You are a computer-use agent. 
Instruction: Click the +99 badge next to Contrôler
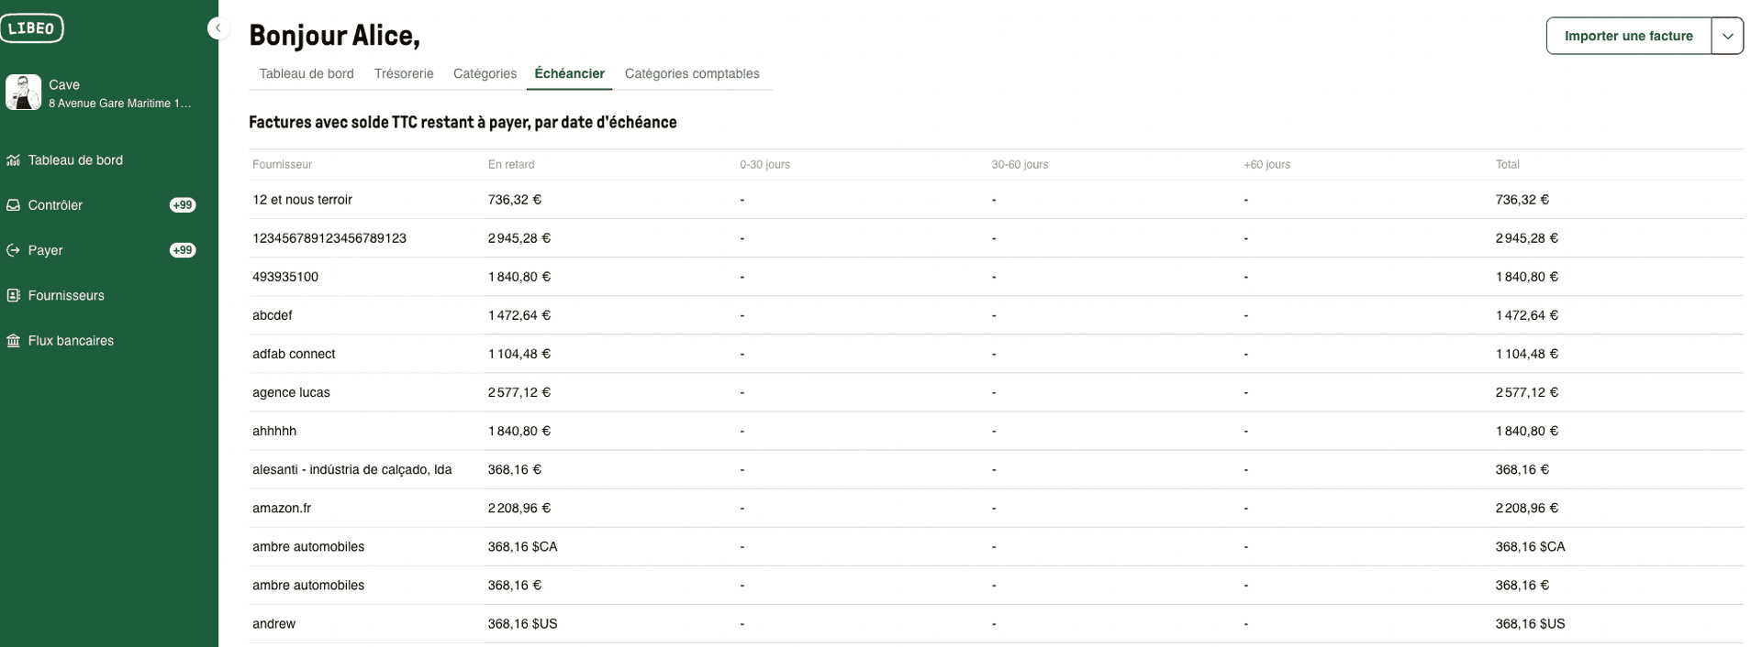(183, 205)
